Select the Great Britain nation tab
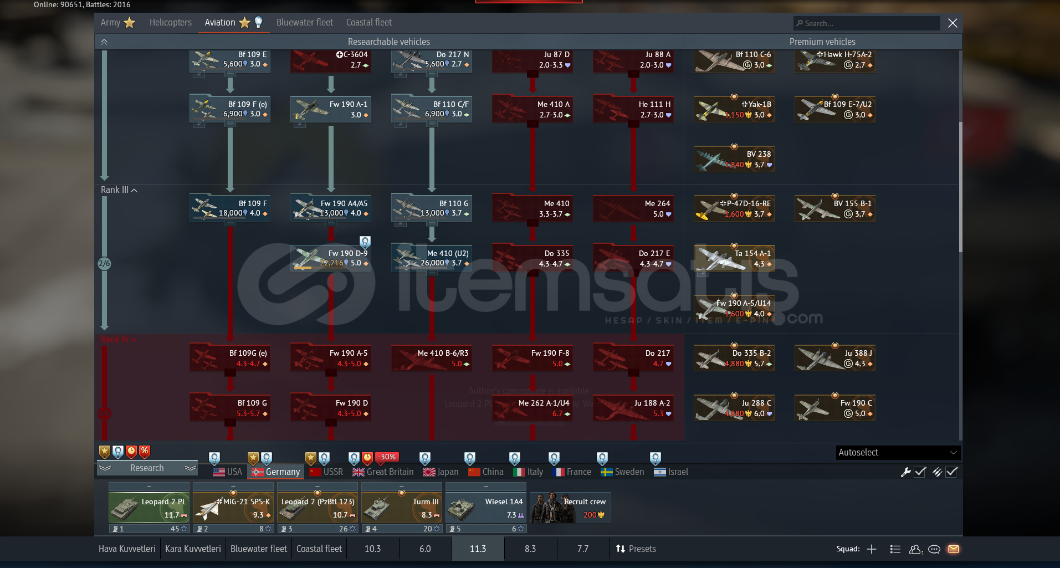 (383, 472)
